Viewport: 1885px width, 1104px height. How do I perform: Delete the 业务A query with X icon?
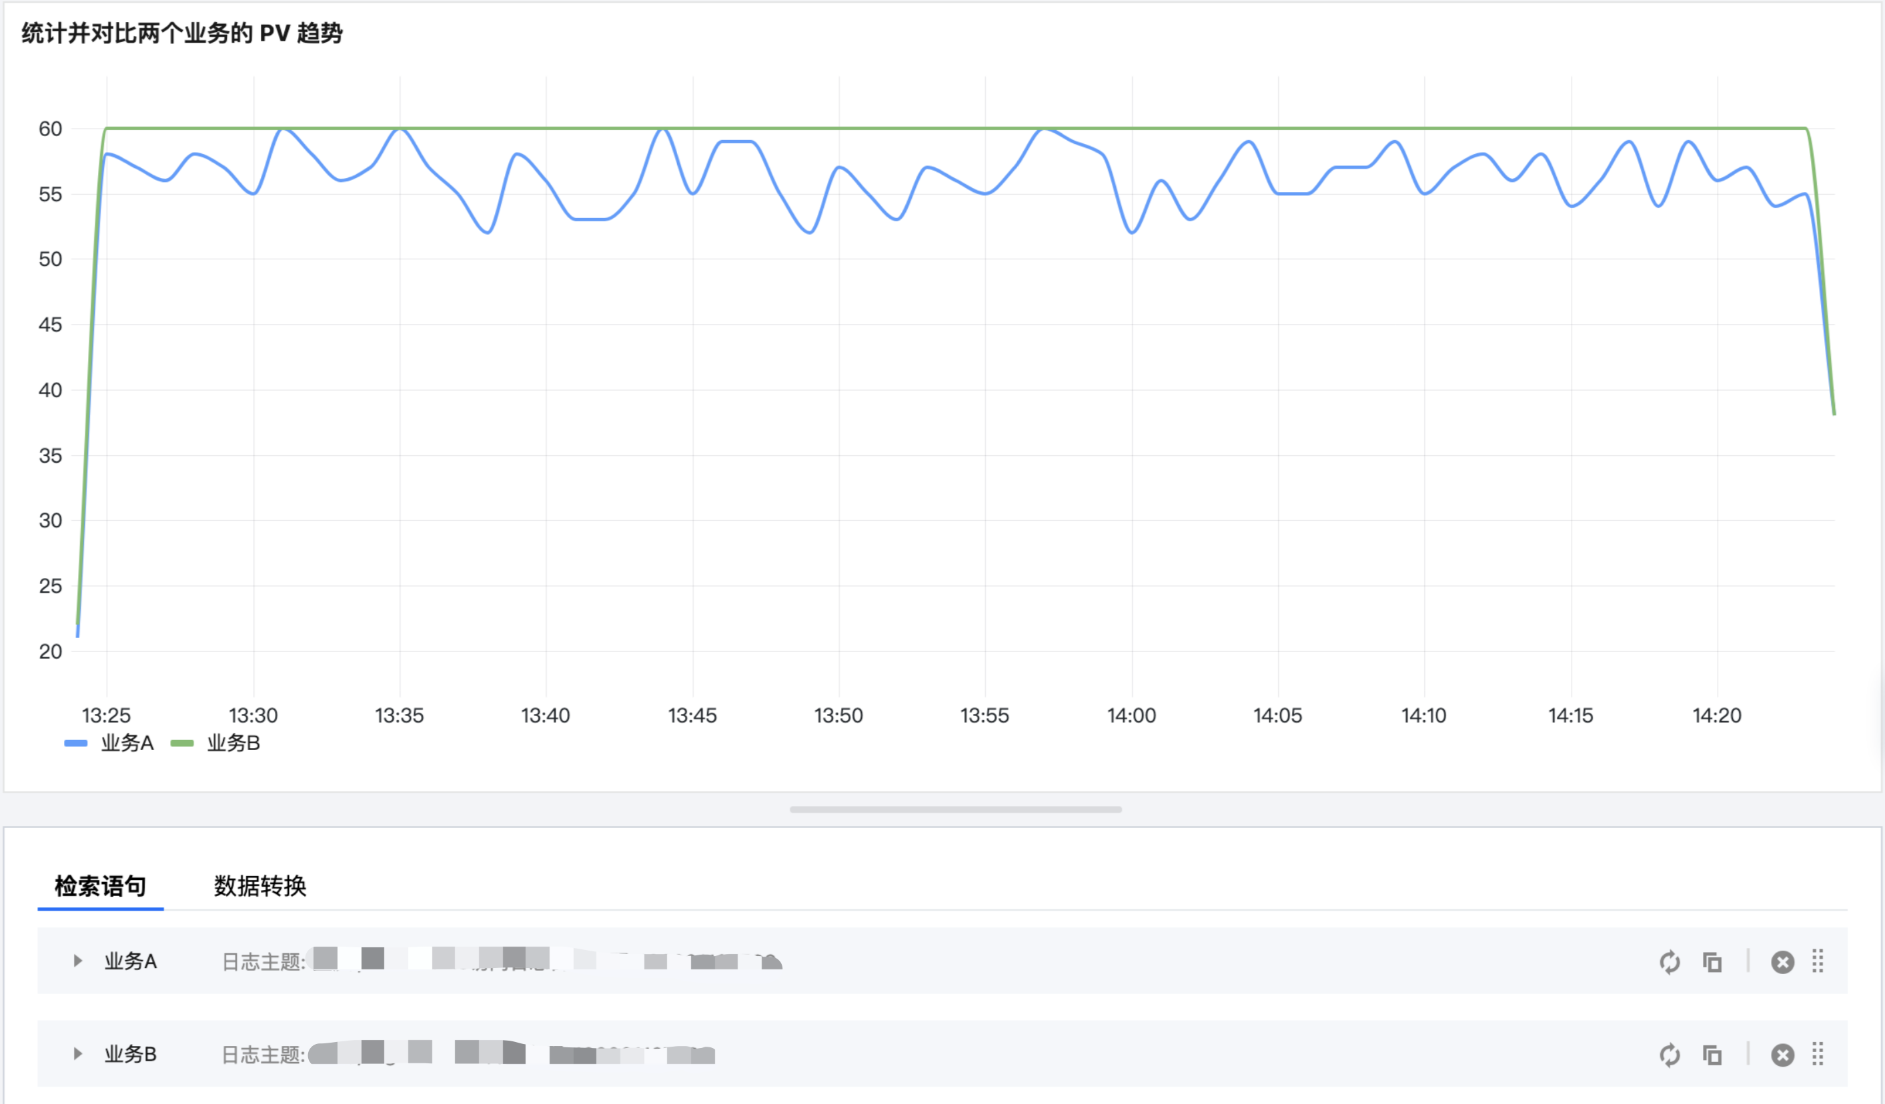[1782, 962]
